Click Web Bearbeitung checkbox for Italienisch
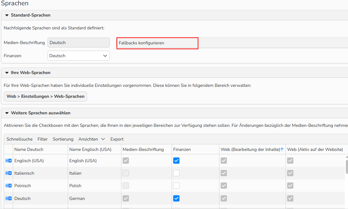Screen dimensions: 348x209 224,173
